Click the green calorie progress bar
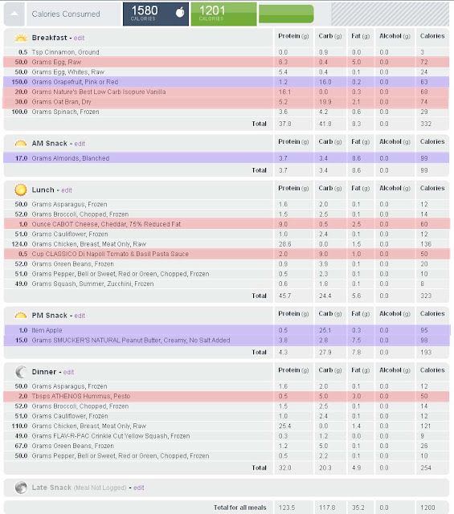This screenshot has width=454, height=514. 286,14
